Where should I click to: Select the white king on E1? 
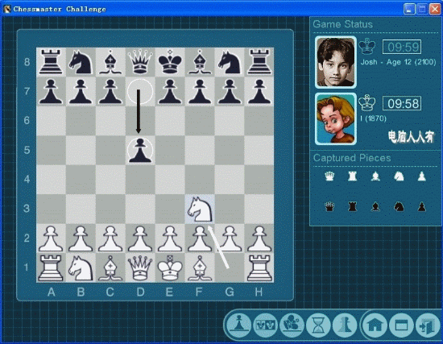[x=170, y=267]
